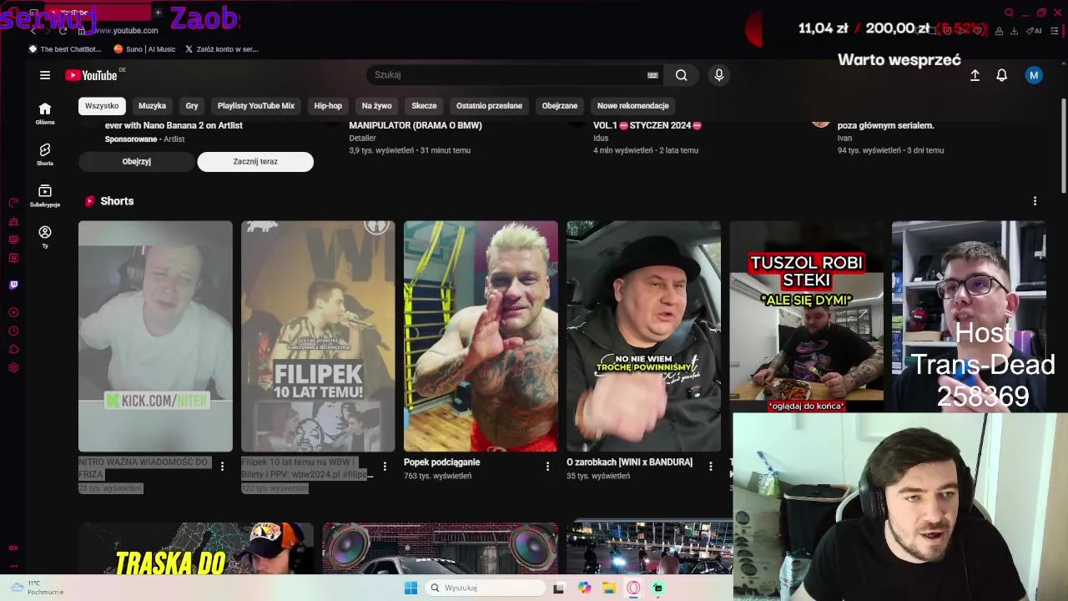The width and height of the screenshot is (1068, 601).
Task: Select the Hip-hop filter chip
Action: click(x=328, y=106)
